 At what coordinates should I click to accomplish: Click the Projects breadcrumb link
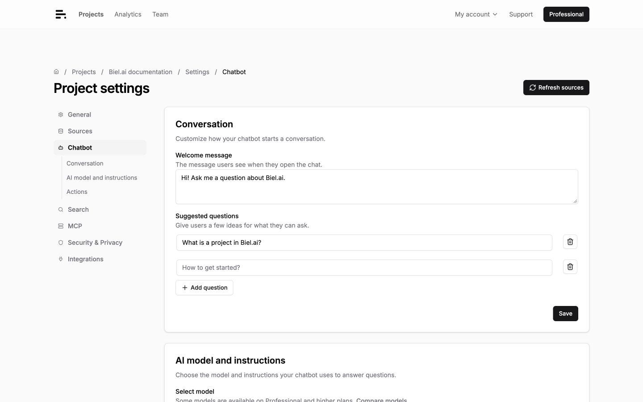(x=84, y=72)
